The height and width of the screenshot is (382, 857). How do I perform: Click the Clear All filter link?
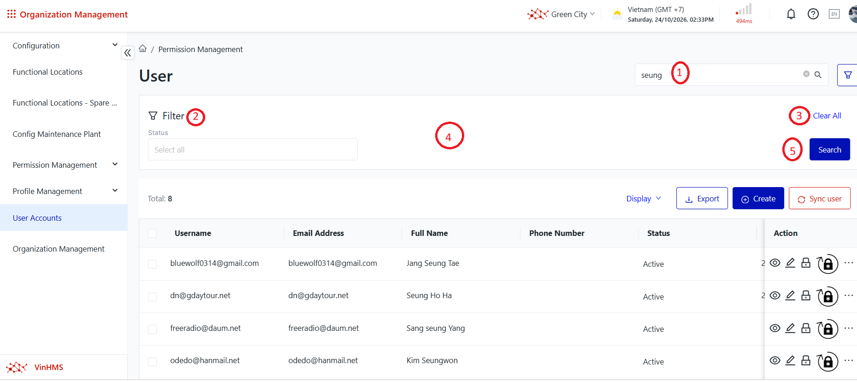(827, 116)
